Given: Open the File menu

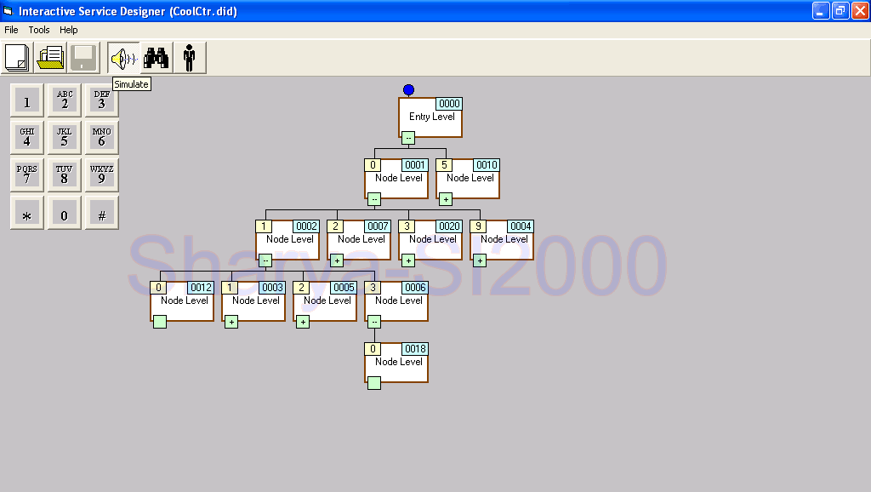Looking at the screenshot, I should coord(11,30).
